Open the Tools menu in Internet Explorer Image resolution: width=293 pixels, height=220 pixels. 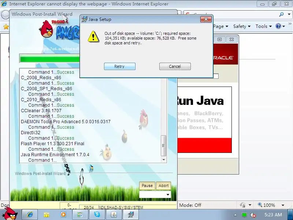(x=263, y=26)
